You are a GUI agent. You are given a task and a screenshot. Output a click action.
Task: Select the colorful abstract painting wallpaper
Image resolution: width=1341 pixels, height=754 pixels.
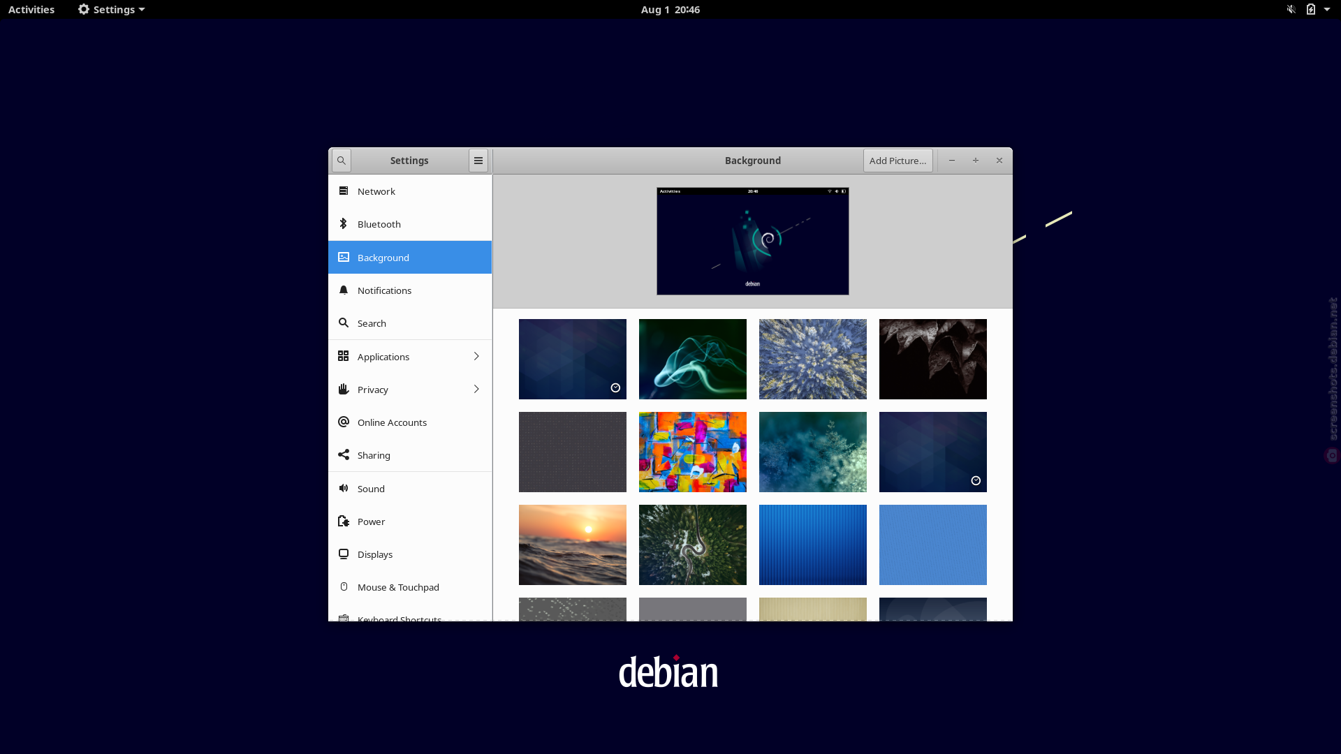coord(693,452)
